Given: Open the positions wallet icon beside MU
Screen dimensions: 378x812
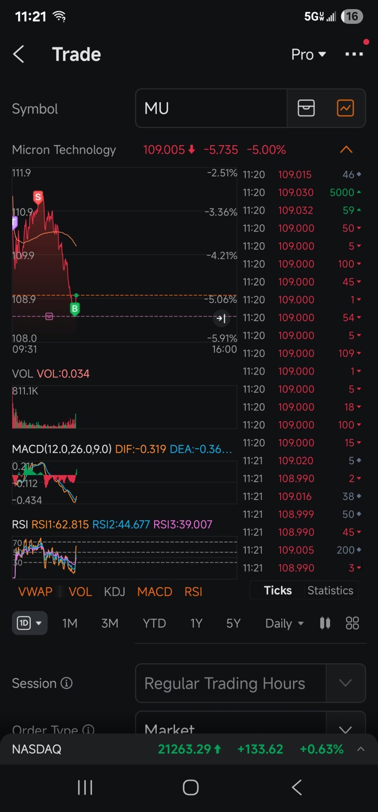Looking at the screenshot, I should click(x=306, y=108).
